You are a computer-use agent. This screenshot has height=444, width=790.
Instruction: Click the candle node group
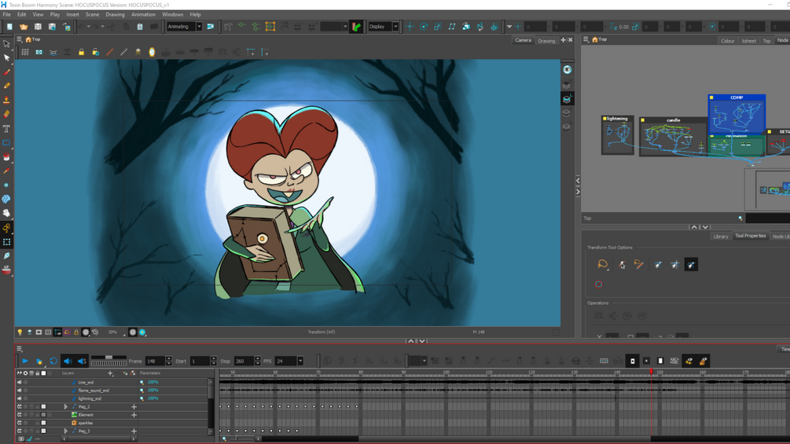tap(673, 137)
